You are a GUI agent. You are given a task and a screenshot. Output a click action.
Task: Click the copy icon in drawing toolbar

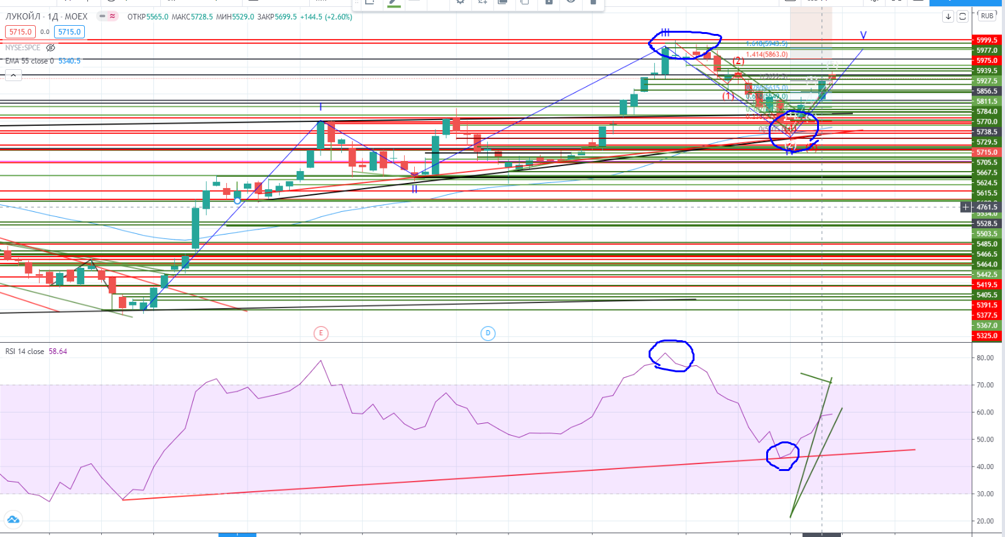coord(524,2)
